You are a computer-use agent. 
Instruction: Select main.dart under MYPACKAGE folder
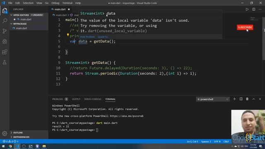click(22, 28)
